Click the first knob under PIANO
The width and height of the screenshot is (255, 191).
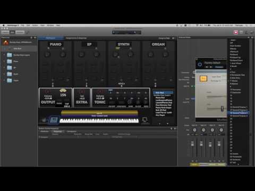point(47,54)
